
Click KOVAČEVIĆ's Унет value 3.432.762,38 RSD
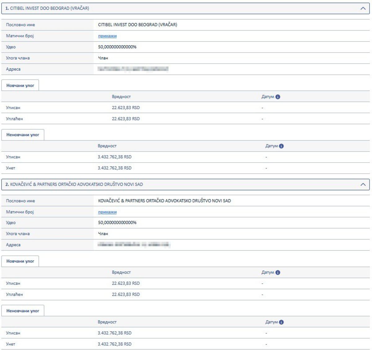coord(114,344)
